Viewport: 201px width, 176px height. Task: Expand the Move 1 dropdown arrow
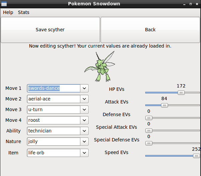84,88
